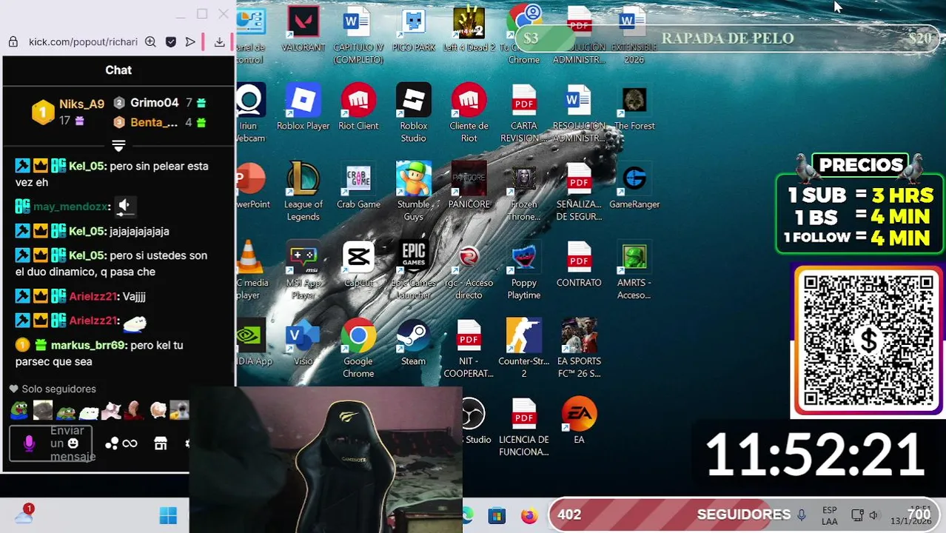Image resolution: width=946 pixels, height=533 pixels.
Task: Click the browser shield icon
Action: tap(171, 42)
